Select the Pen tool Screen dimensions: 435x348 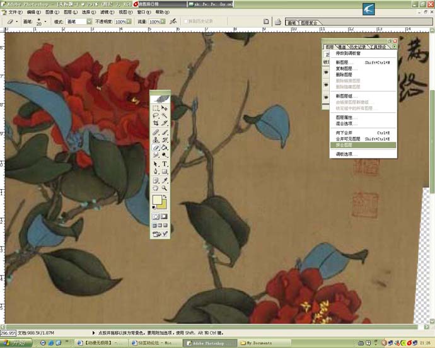tap(156, 171)
